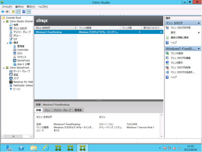Screen dimensions: 202x152
Task: Collapse the マシン カタログ actions section
Action: tap(199, 23)
